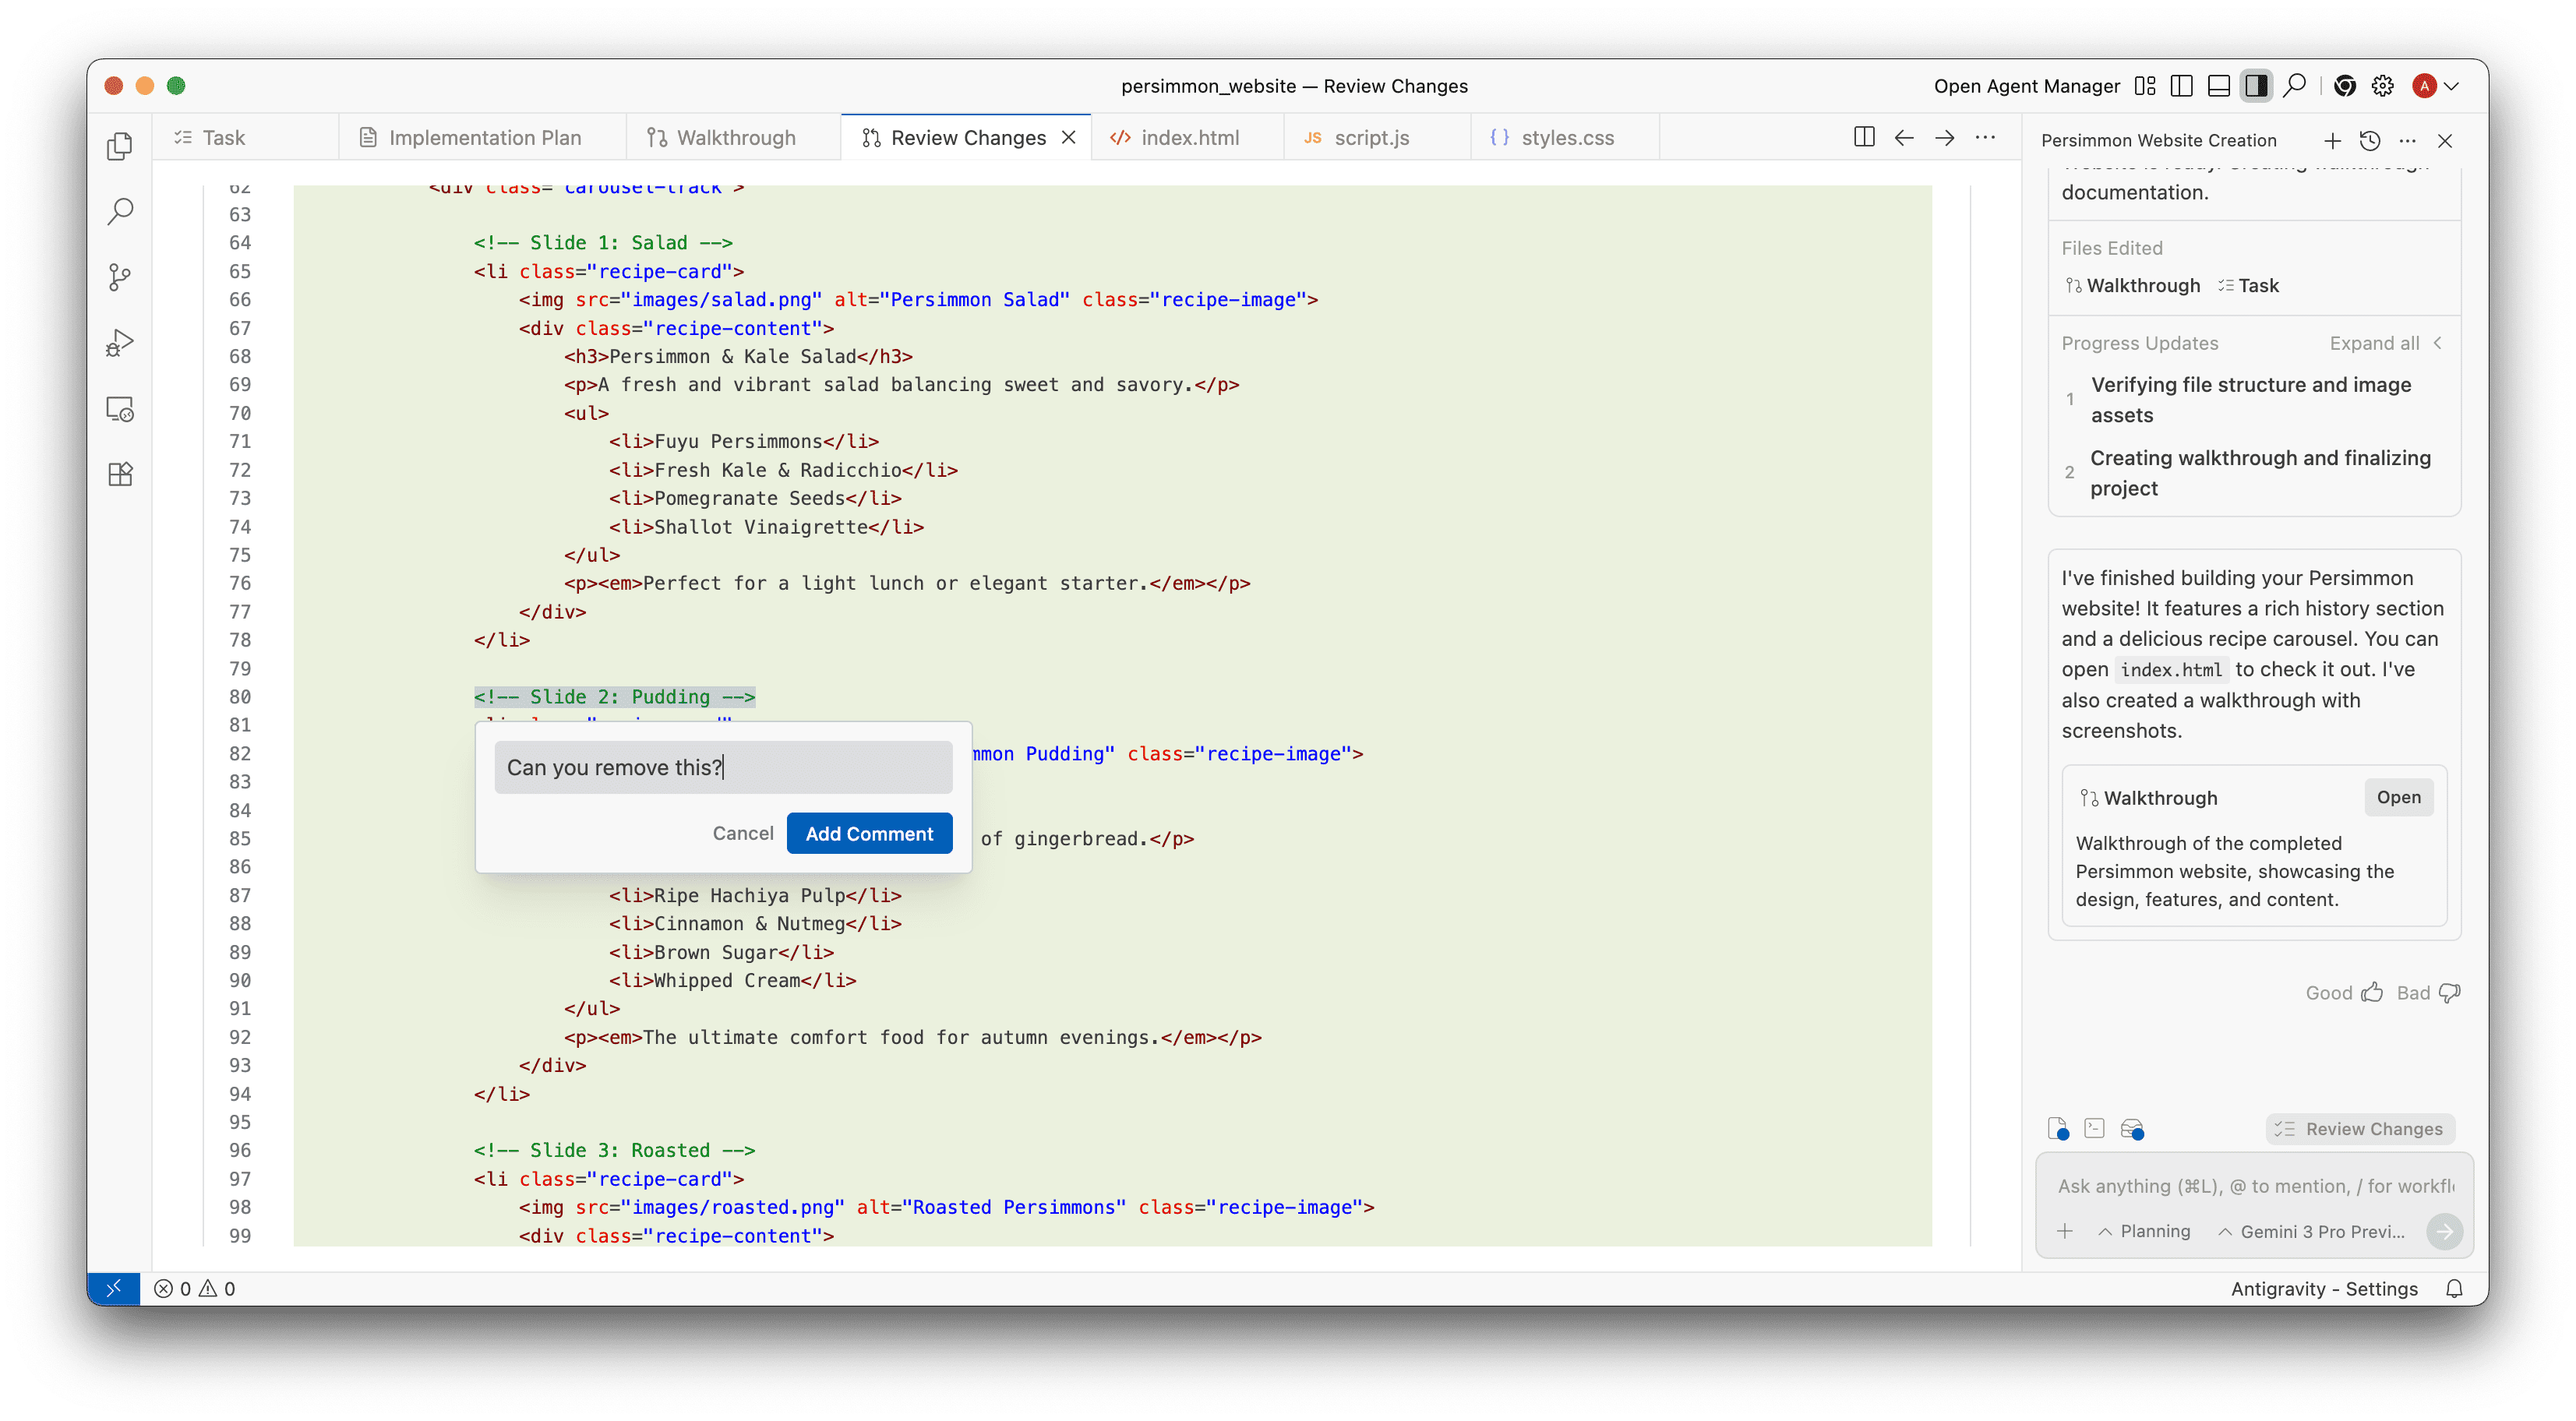Open the Gemini 3 Pro model selector
The height and width of the screenshot is (1421, 2576).
pos(2312,1231)
